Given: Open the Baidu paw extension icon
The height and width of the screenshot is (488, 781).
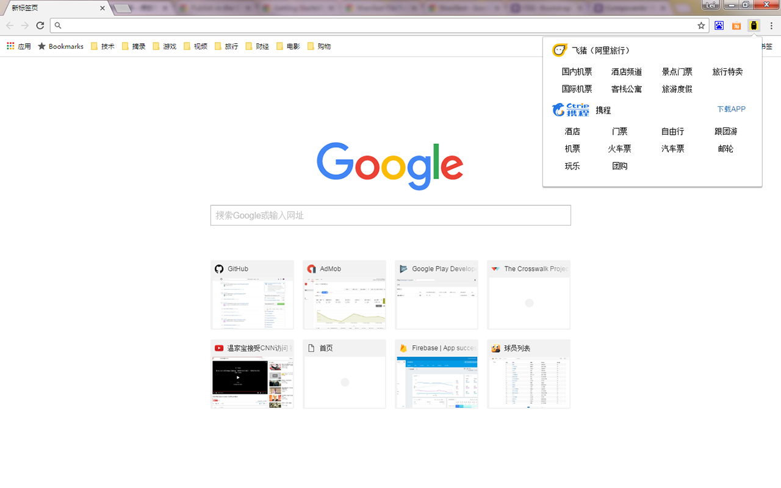Looking at the screenshot, I should point(719,26).
